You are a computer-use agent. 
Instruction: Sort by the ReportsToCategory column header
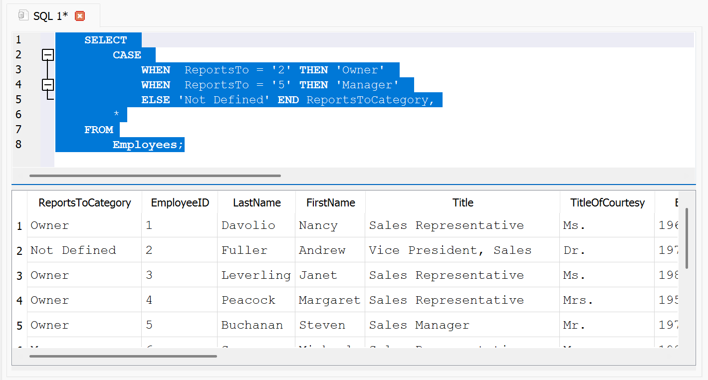[84, 202]
